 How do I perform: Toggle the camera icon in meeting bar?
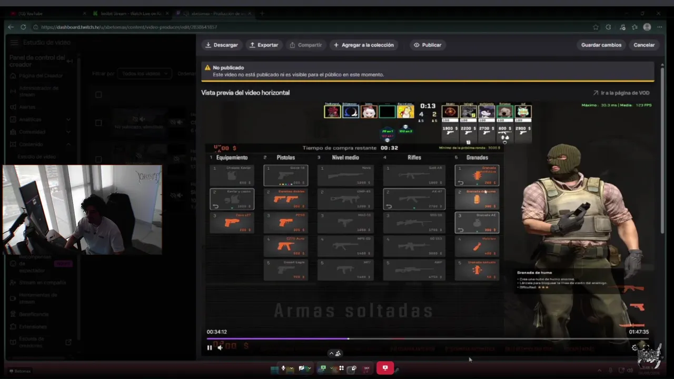(301, 368)
